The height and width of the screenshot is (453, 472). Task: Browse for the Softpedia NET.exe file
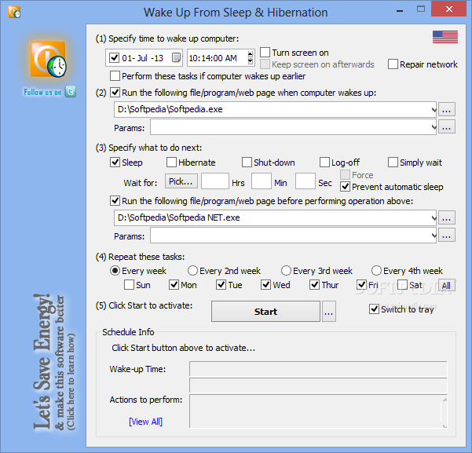(x=446, y=218)
